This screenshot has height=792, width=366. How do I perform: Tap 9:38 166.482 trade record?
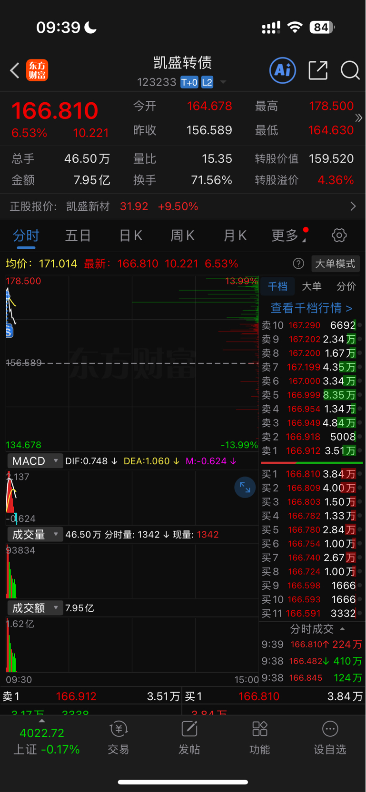click(312, 661)
